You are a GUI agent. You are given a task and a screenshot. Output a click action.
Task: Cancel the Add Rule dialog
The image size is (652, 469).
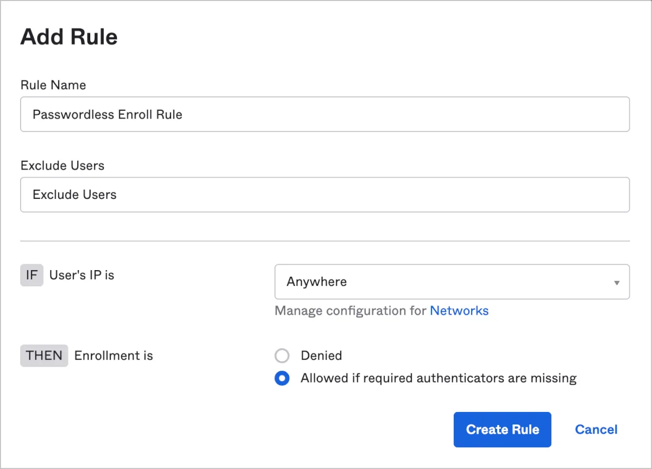[596, 429]
